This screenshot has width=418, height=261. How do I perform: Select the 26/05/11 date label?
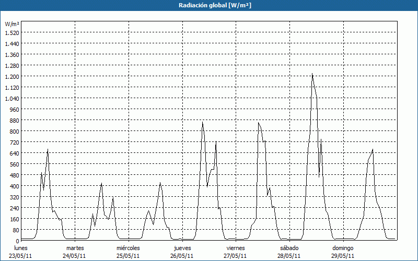pos(182,256)
